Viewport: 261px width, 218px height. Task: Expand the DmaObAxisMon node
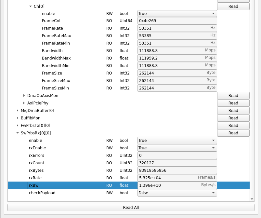(x=24, y=96)
